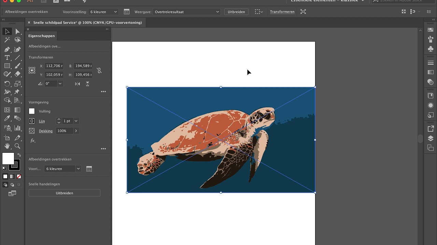Click the Uitbreiden button in control bar

tap(236, 12)
